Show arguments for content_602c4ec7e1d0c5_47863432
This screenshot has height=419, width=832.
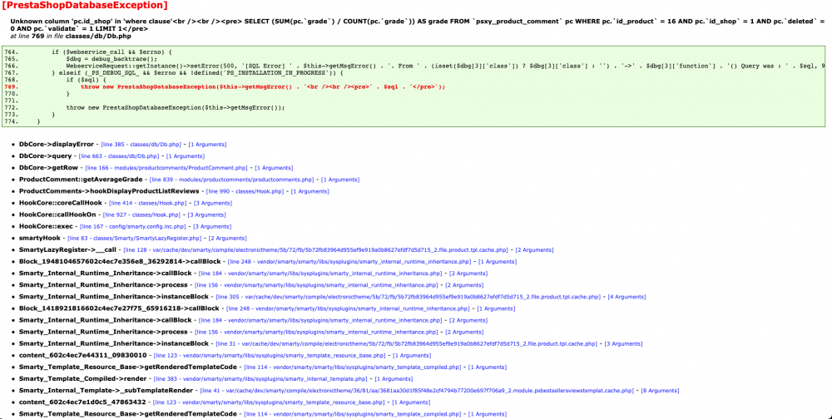410,402
